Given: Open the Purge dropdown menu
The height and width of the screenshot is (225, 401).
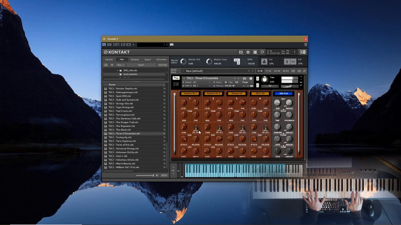Looking at the screenshot, I should pyautogui.click(x=247, y=82).
